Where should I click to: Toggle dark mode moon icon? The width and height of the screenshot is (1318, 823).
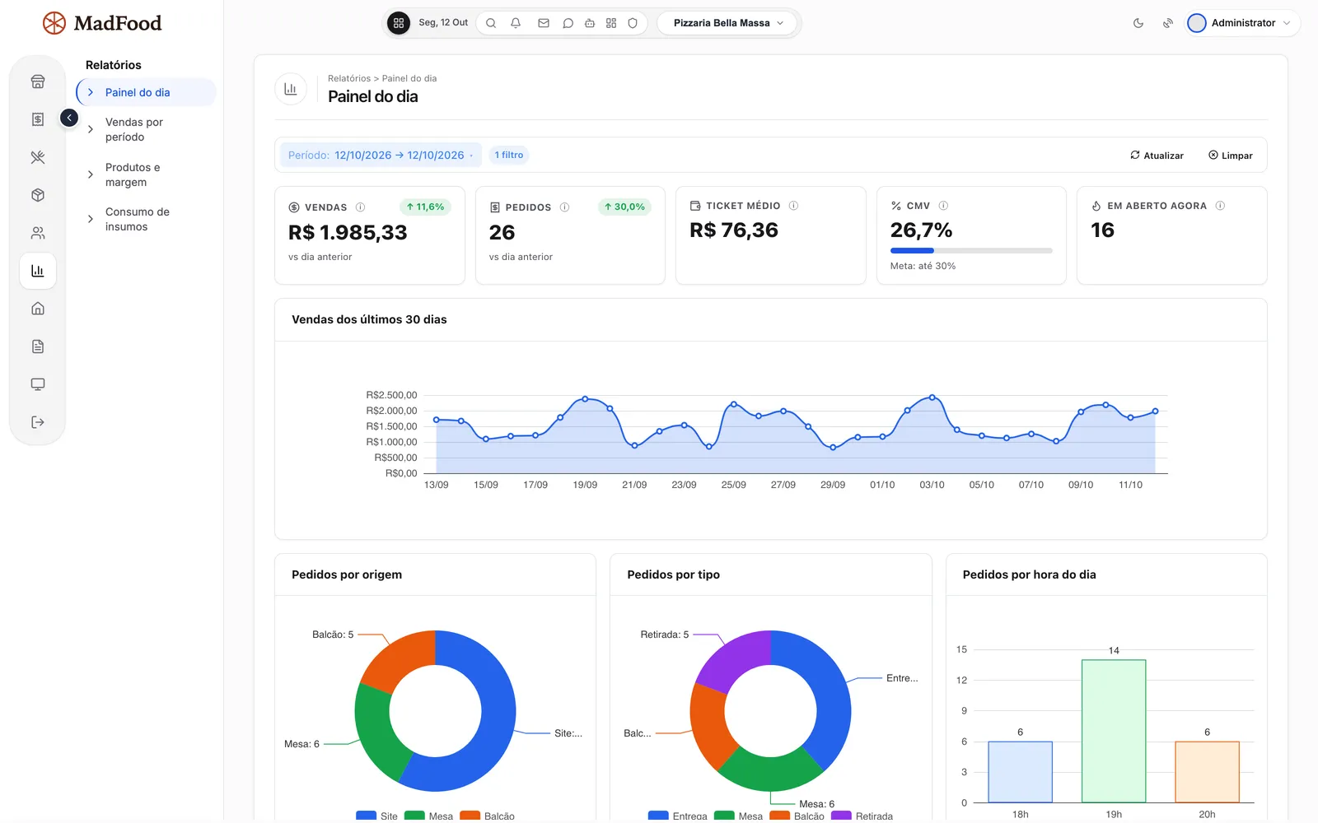pos(1138,23)
